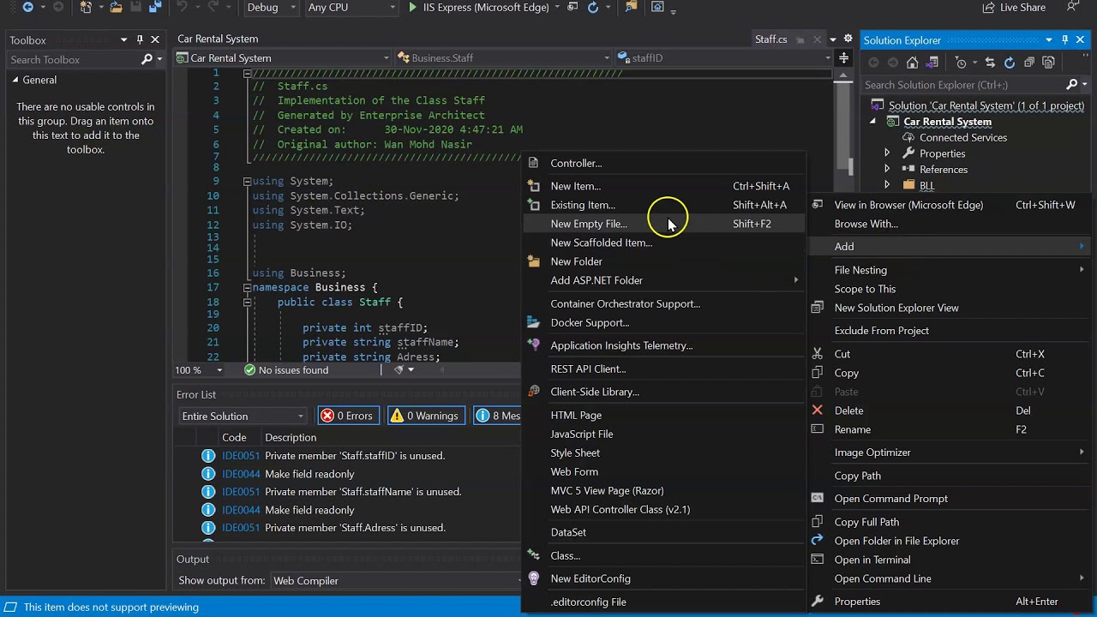Choose View in Browser (Microsoft Edge)

tap(950, 205)
